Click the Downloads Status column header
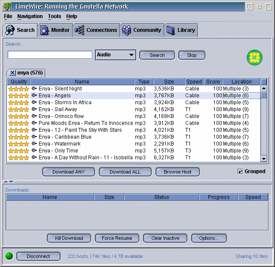 coord(162,197)
